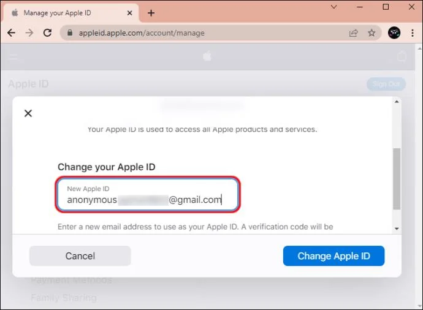Click the Change Apple ID button
The image size is (423, 310).
coord(333,256)
